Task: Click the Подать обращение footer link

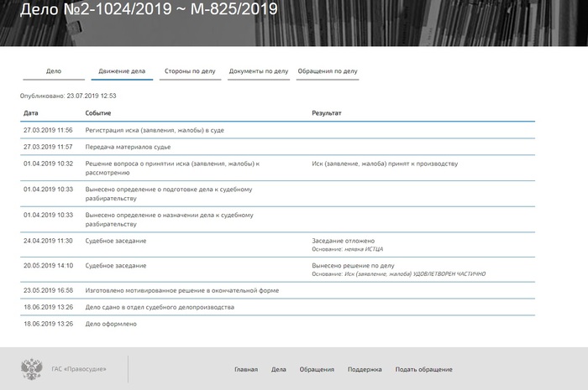Action: tap(423, 369)
